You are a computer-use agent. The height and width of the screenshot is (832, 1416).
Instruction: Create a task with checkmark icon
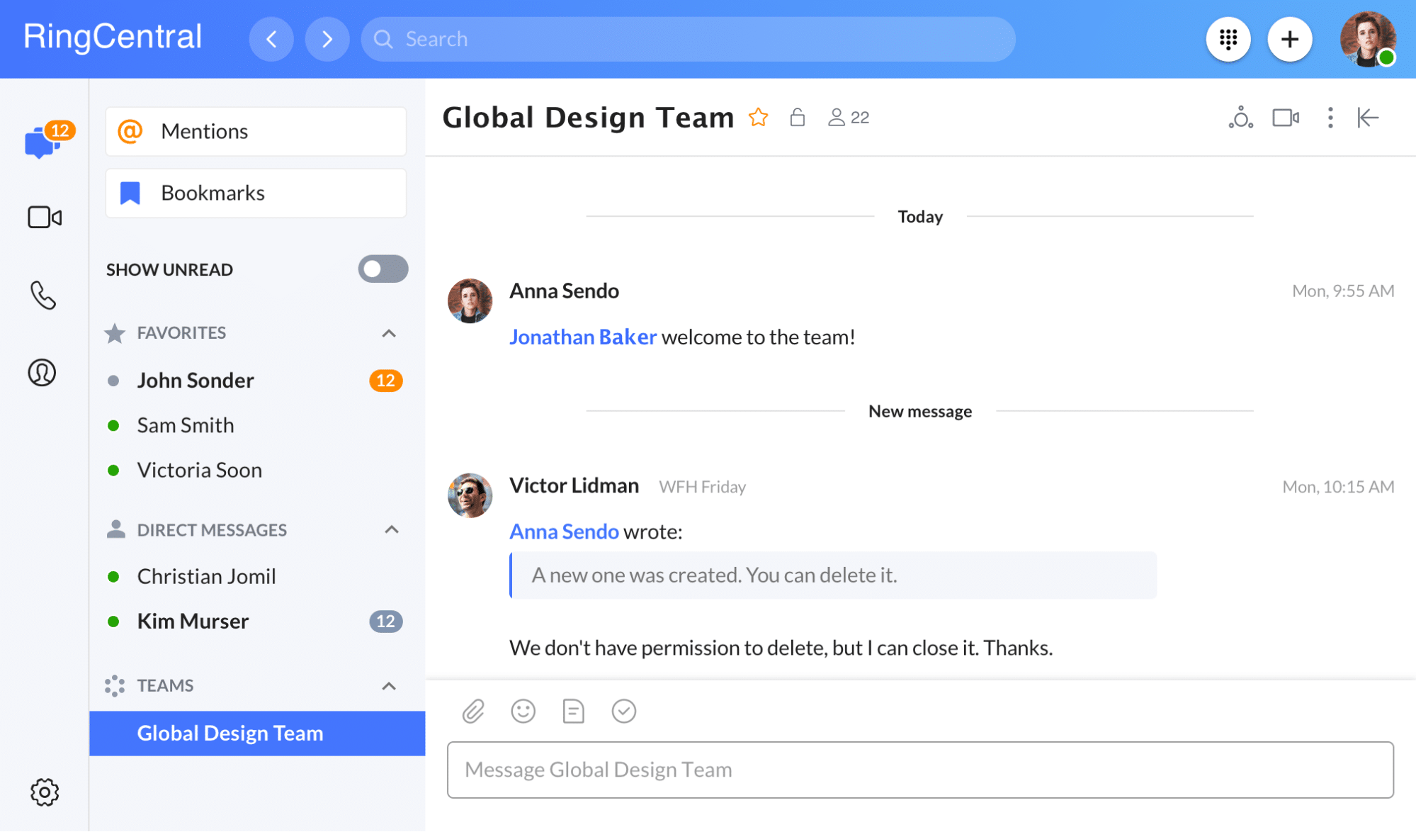pos(623,711)
